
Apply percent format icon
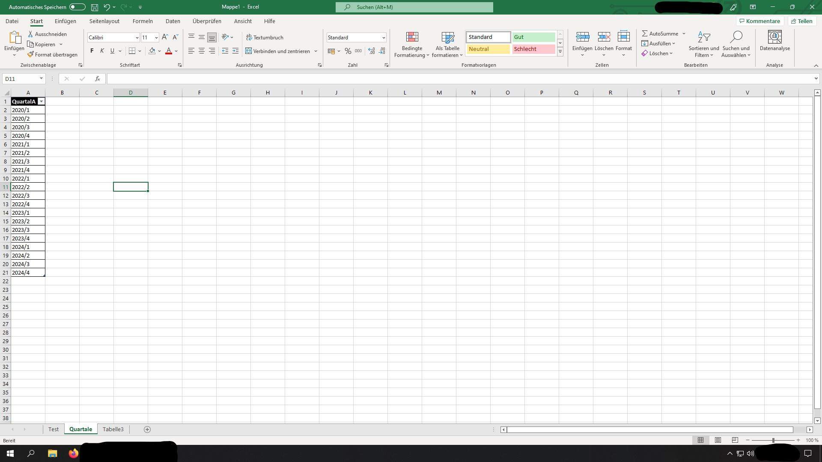click(x=348, y=51)
